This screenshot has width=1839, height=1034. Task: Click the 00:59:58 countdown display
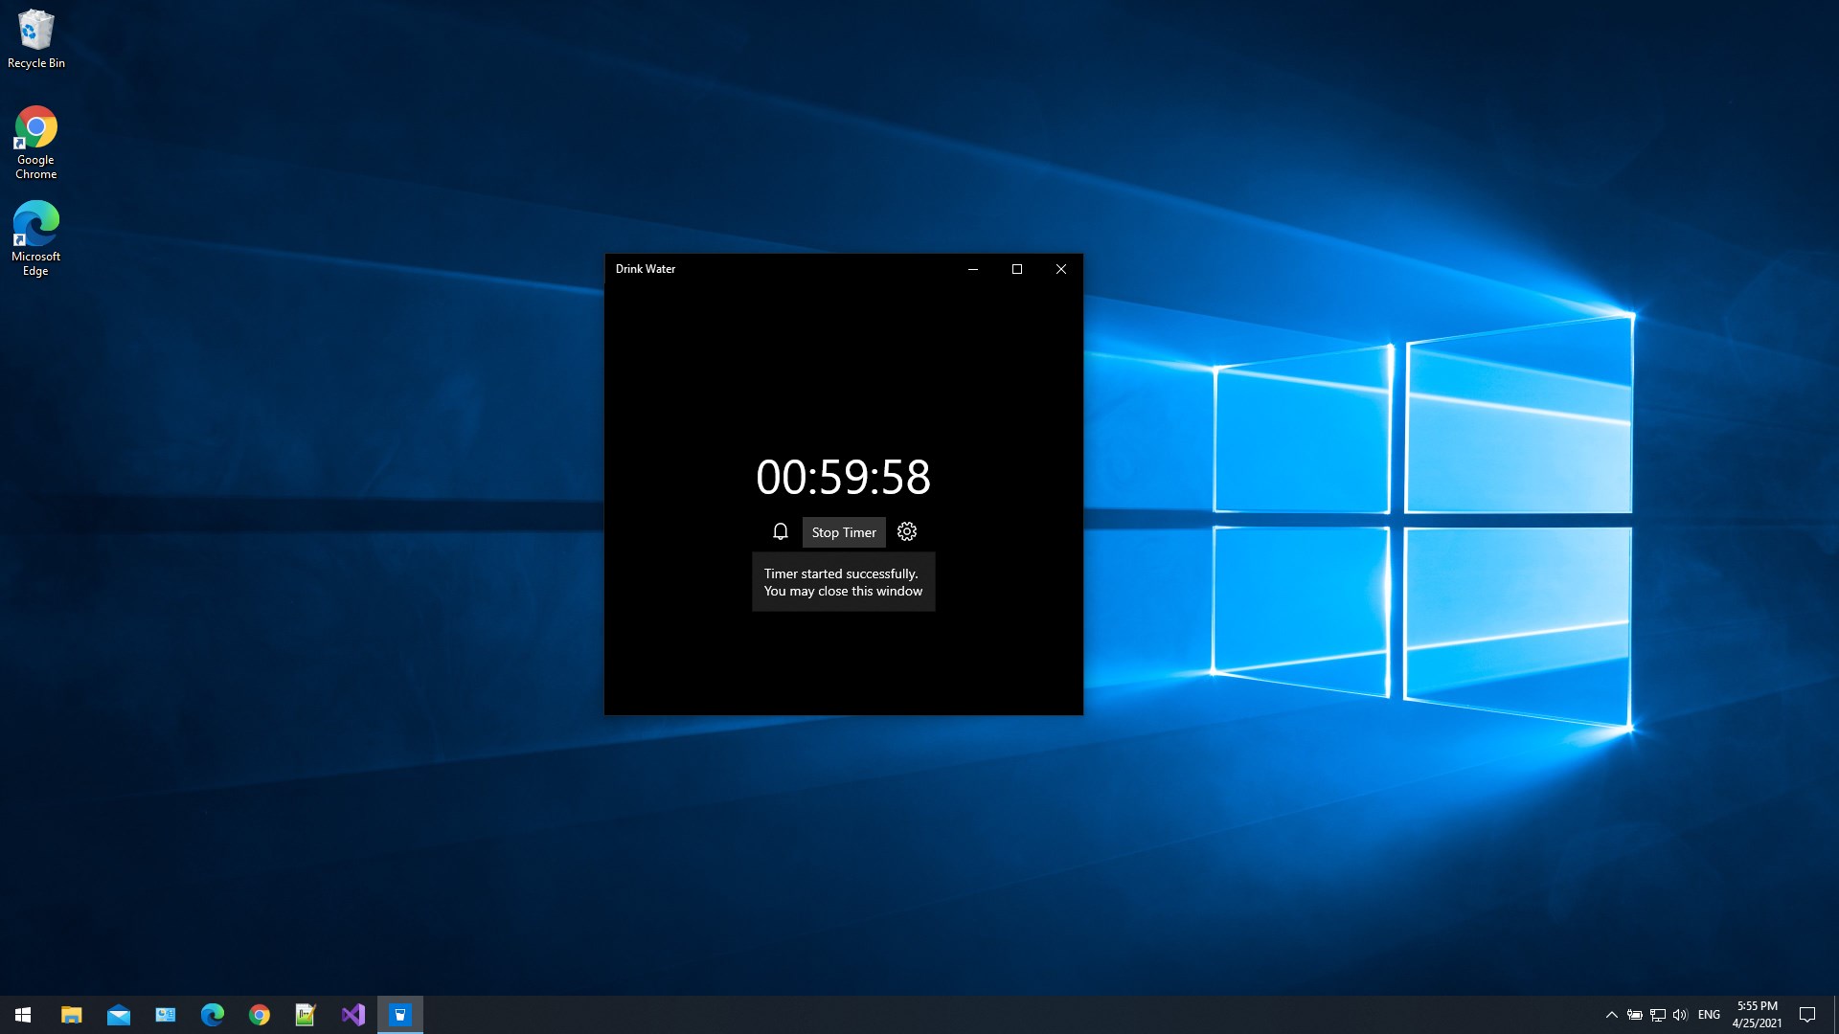843,477
